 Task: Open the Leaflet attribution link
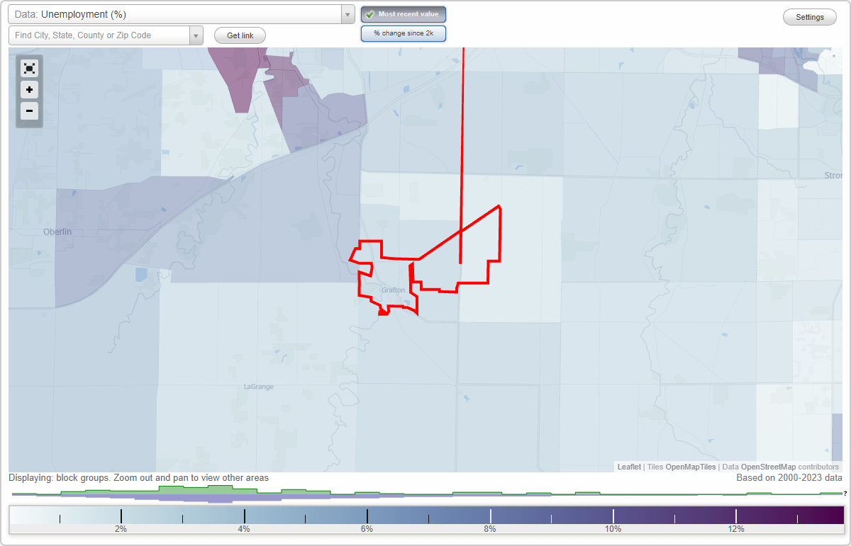(629, 467)
